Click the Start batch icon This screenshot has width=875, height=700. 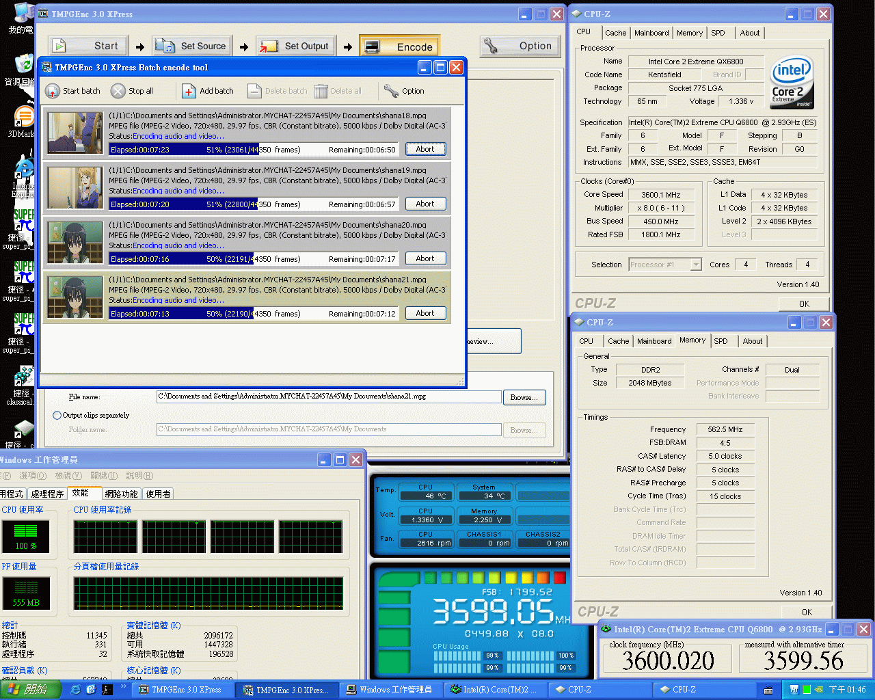click(x=53, y=91)
